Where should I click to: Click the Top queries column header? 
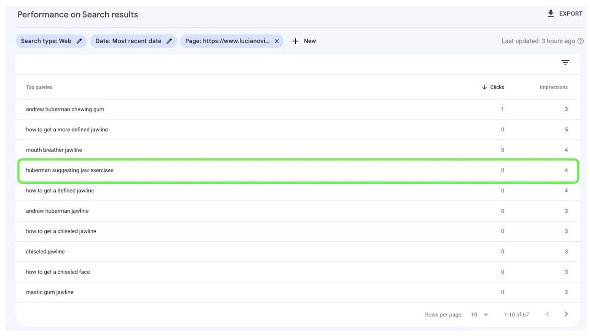coord(39,87)
